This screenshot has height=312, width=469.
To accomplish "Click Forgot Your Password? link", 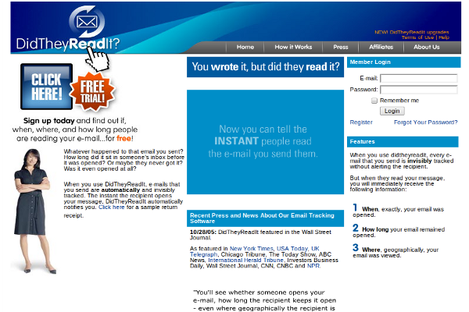I will point(426,122).
